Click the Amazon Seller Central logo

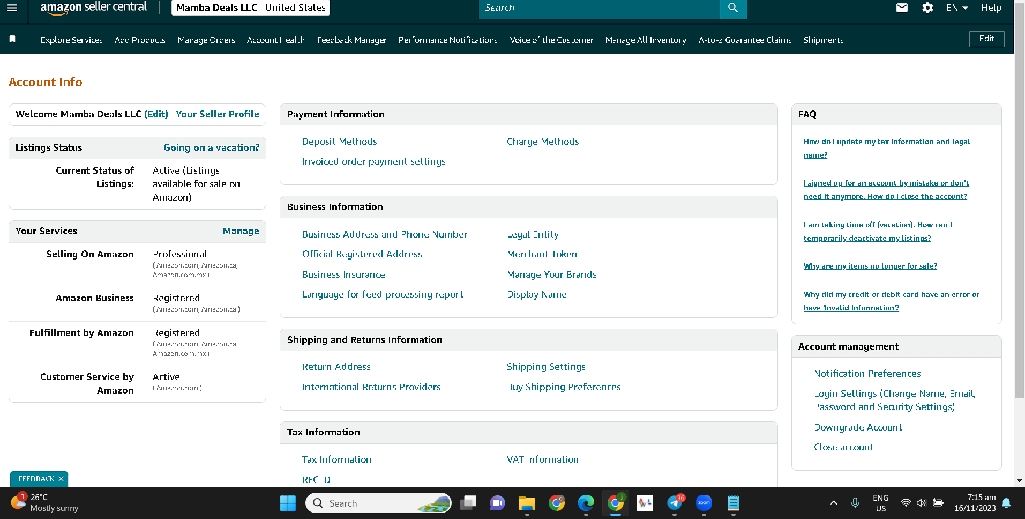[x=93, y=8]
